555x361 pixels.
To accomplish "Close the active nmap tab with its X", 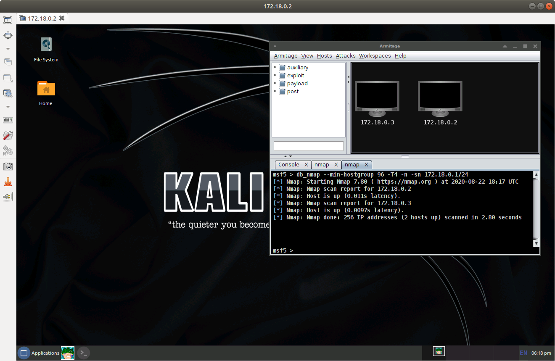I will click(x=366, y=165).
